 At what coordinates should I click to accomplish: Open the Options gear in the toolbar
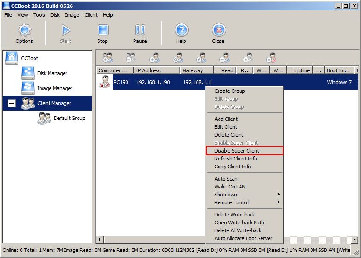24,33
